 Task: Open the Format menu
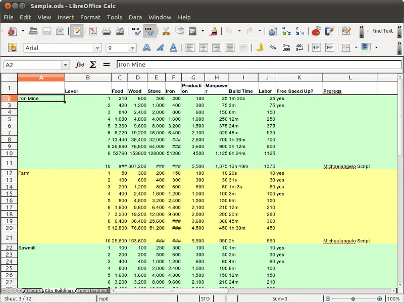click(90, 17)
